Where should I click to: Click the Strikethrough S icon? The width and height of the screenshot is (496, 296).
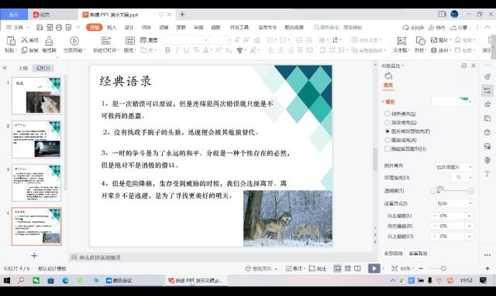pos(196,50)
